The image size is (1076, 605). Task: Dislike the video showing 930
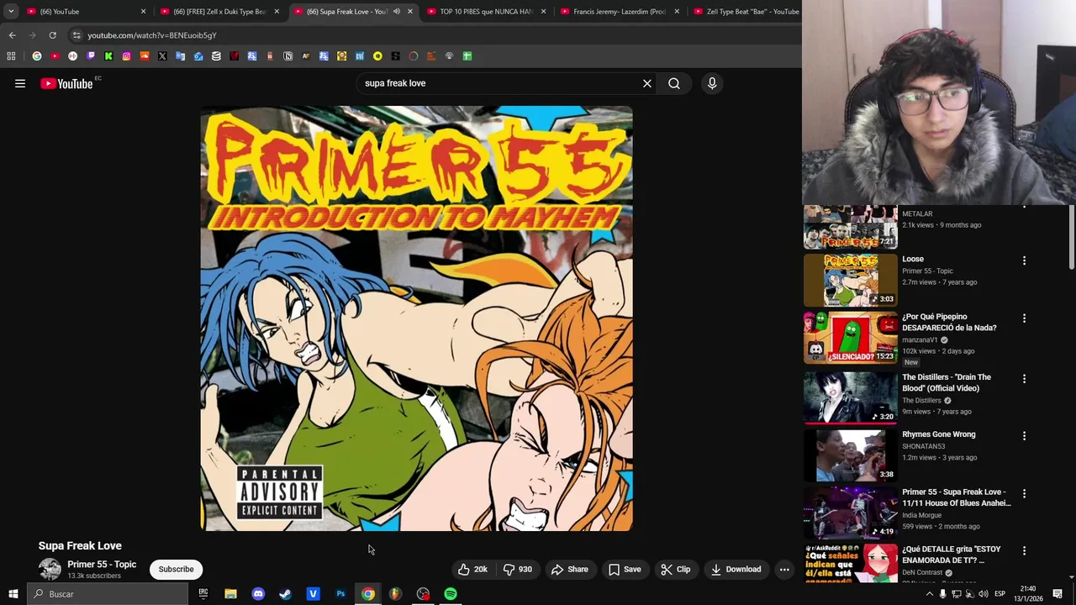pos(517,569)
